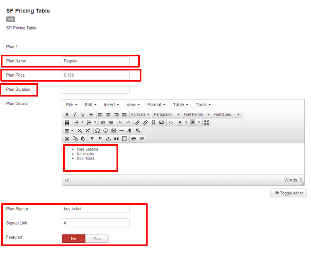Insert a hyperlink
The width and height of the screenshot is (311, 254).
[x=137, y=123]
